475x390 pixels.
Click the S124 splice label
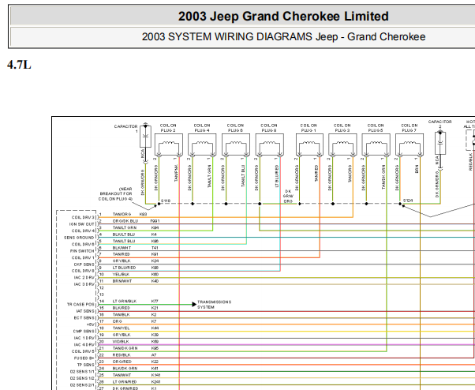point(408,201)
